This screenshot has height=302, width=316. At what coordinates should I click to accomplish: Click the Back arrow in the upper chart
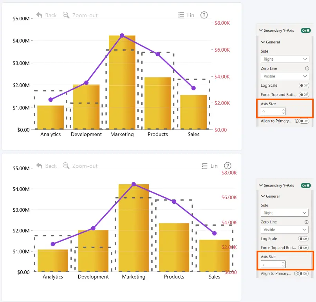[x=39, y=15]
